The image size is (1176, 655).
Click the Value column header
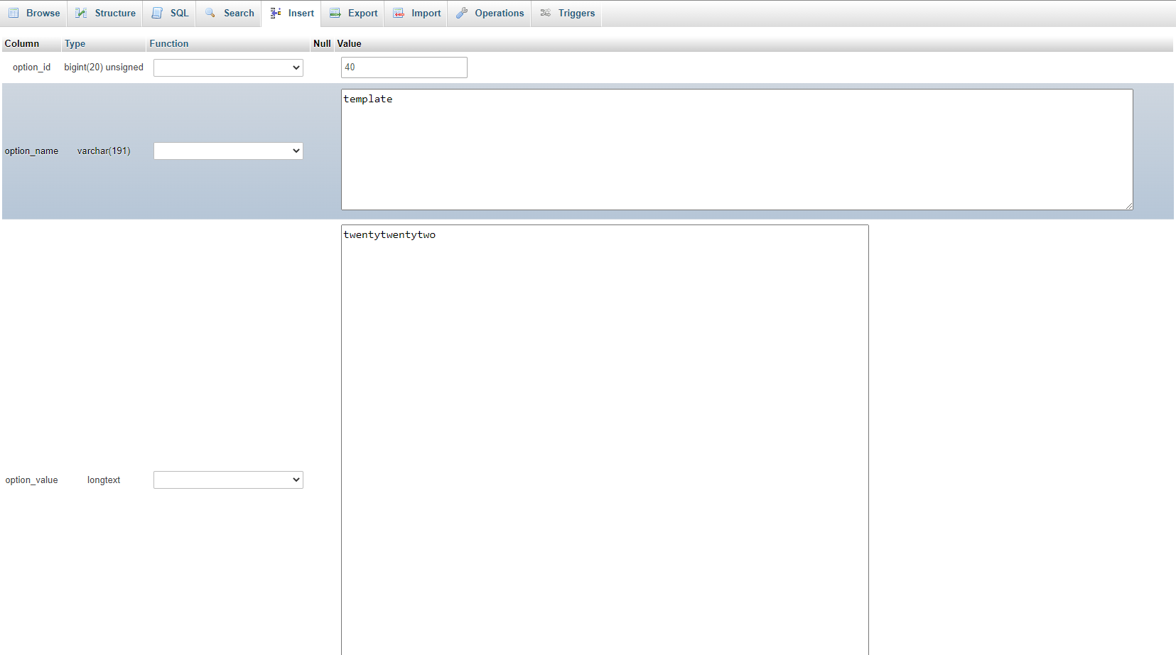pos(349,43)
